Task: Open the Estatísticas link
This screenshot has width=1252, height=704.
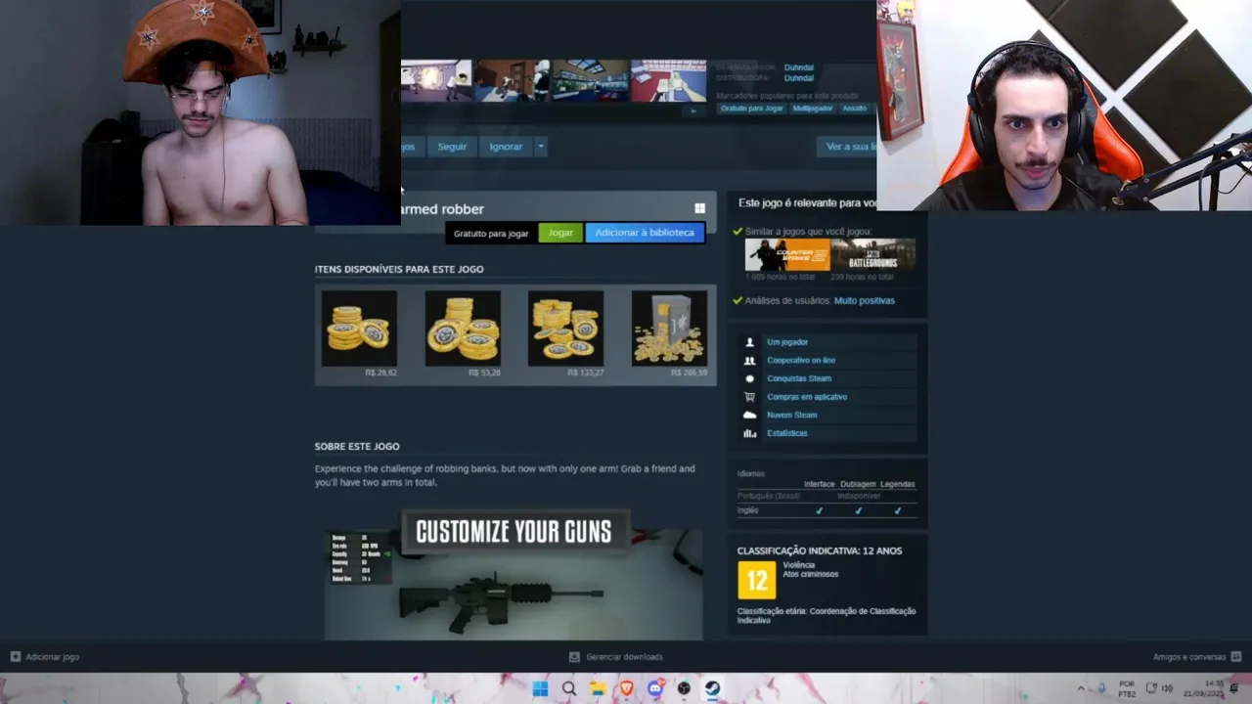Action: [x=787, y=433]
